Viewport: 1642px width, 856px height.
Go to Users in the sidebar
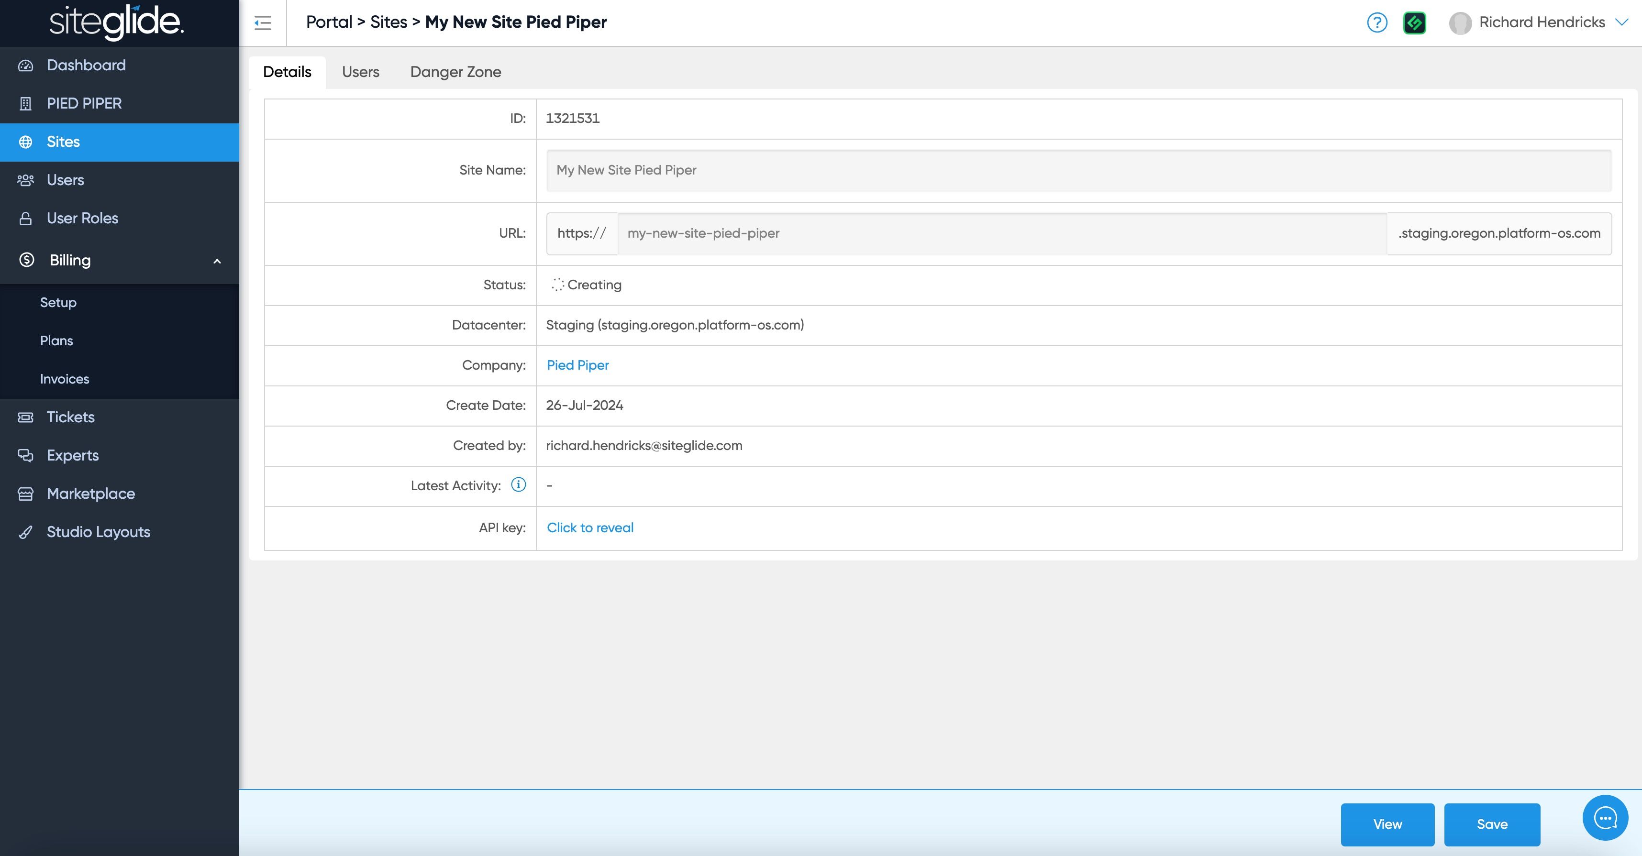click(119, 180)
